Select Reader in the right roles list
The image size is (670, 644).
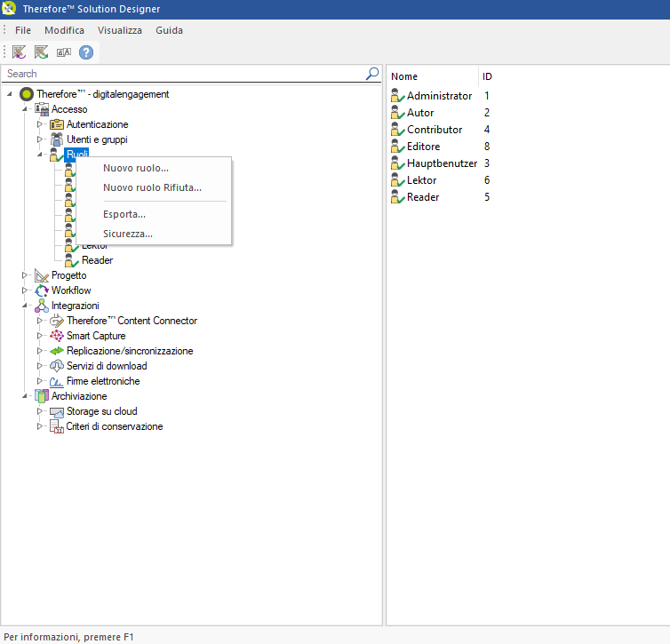[x=423, y=197]
